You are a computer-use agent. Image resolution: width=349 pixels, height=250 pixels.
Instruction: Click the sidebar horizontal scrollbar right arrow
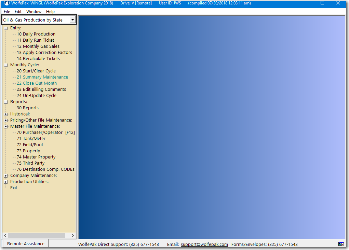pyautogui.click(x=72, y=236)
